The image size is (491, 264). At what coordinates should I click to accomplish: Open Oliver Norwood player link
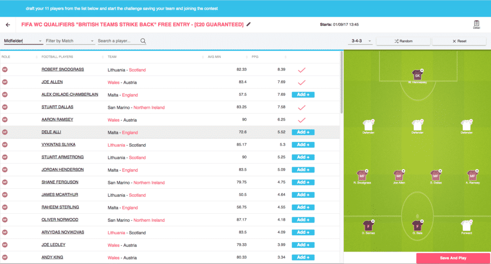tap(60, 219)
